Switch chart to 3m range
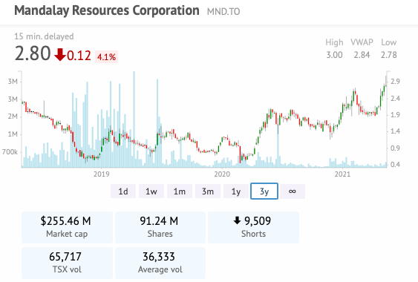Viewport: 418px width, 282px height. 208,191
